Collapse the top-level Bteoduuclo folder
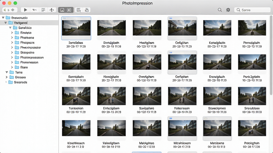The image size is (273, 153). 3,18
